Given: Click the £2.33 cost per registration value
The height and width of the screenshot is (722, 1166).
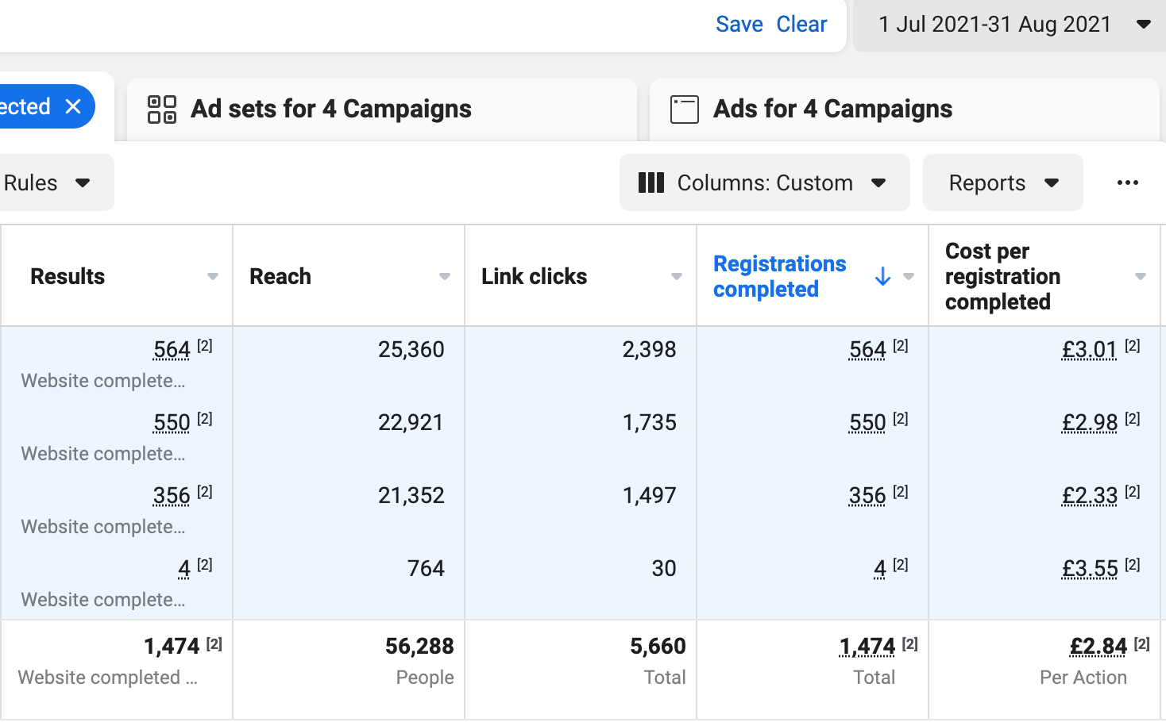Looking at the screenshot, I should point(1090,496).
